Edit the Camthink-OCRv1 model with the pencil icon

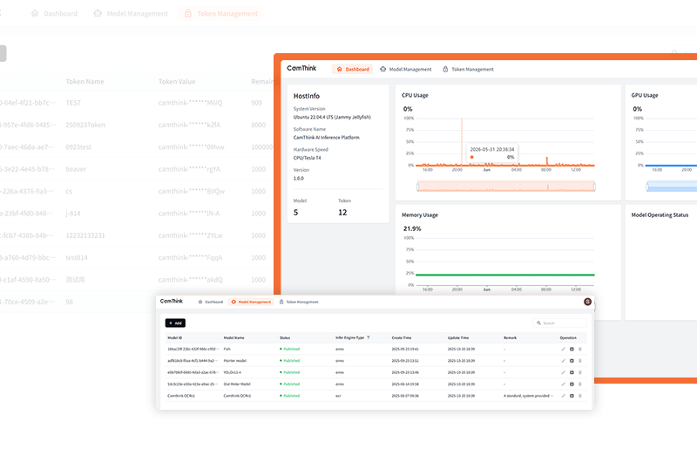point(563,396)
